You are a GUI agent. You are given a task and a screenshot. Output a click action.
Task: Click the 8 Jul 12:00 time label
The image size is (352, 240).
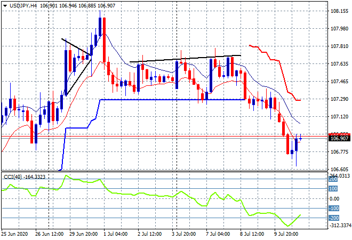(x=252, y=234)
